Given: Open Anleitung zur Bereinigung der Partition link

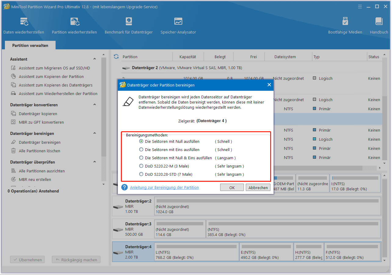Looking at the screenshot, I should pyautogui.click(x=164, y=188).
